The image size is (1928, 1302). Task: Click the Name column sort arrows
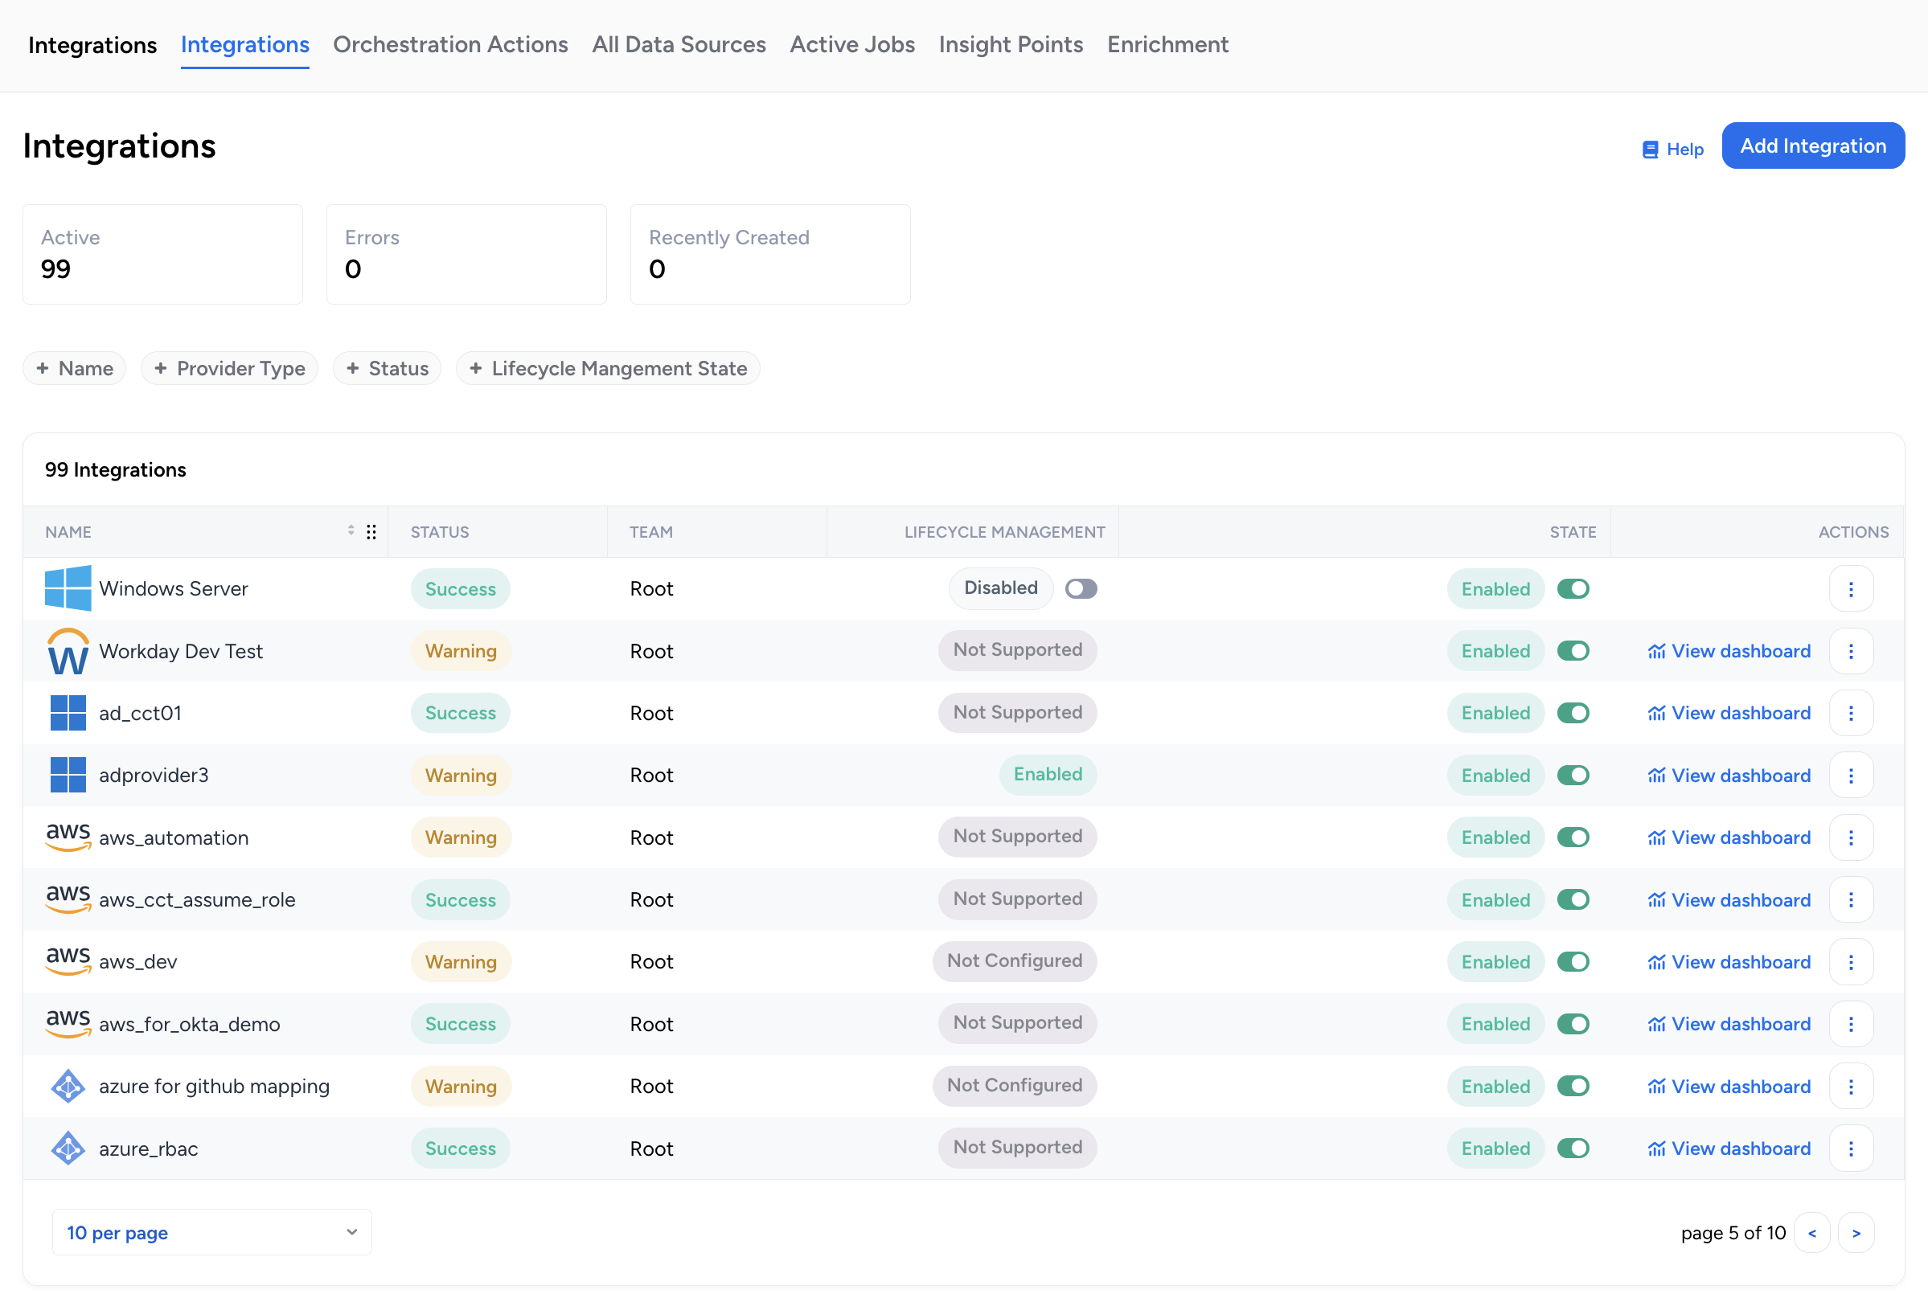pos(351,530)
